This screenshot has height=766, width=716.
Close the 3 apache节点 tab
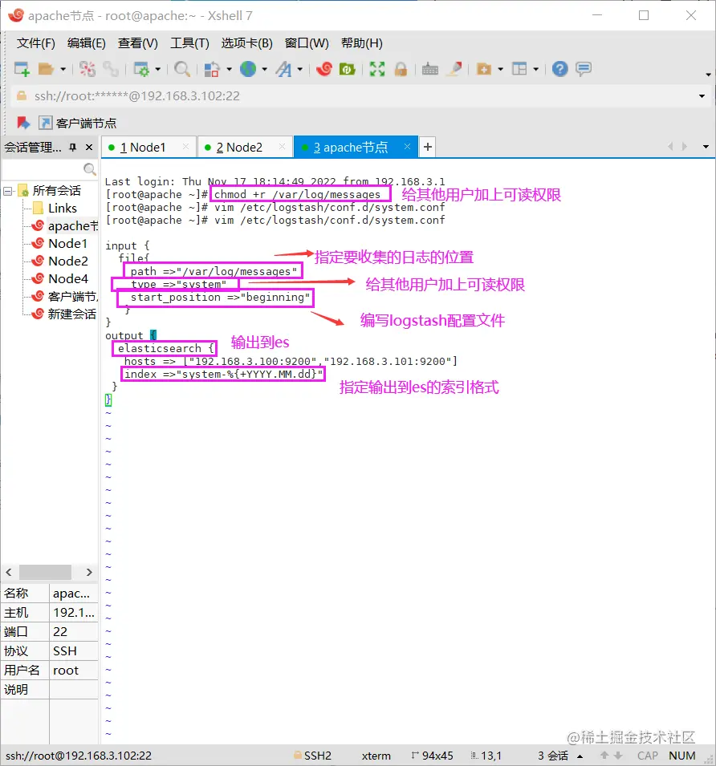point(407,147)
